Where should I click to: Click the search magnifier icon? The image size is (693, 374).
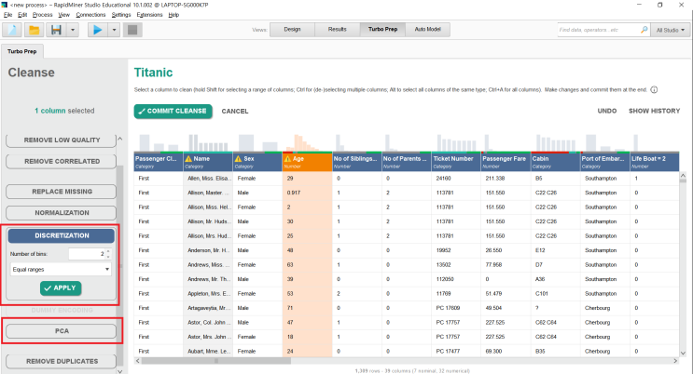coord(644,30)
